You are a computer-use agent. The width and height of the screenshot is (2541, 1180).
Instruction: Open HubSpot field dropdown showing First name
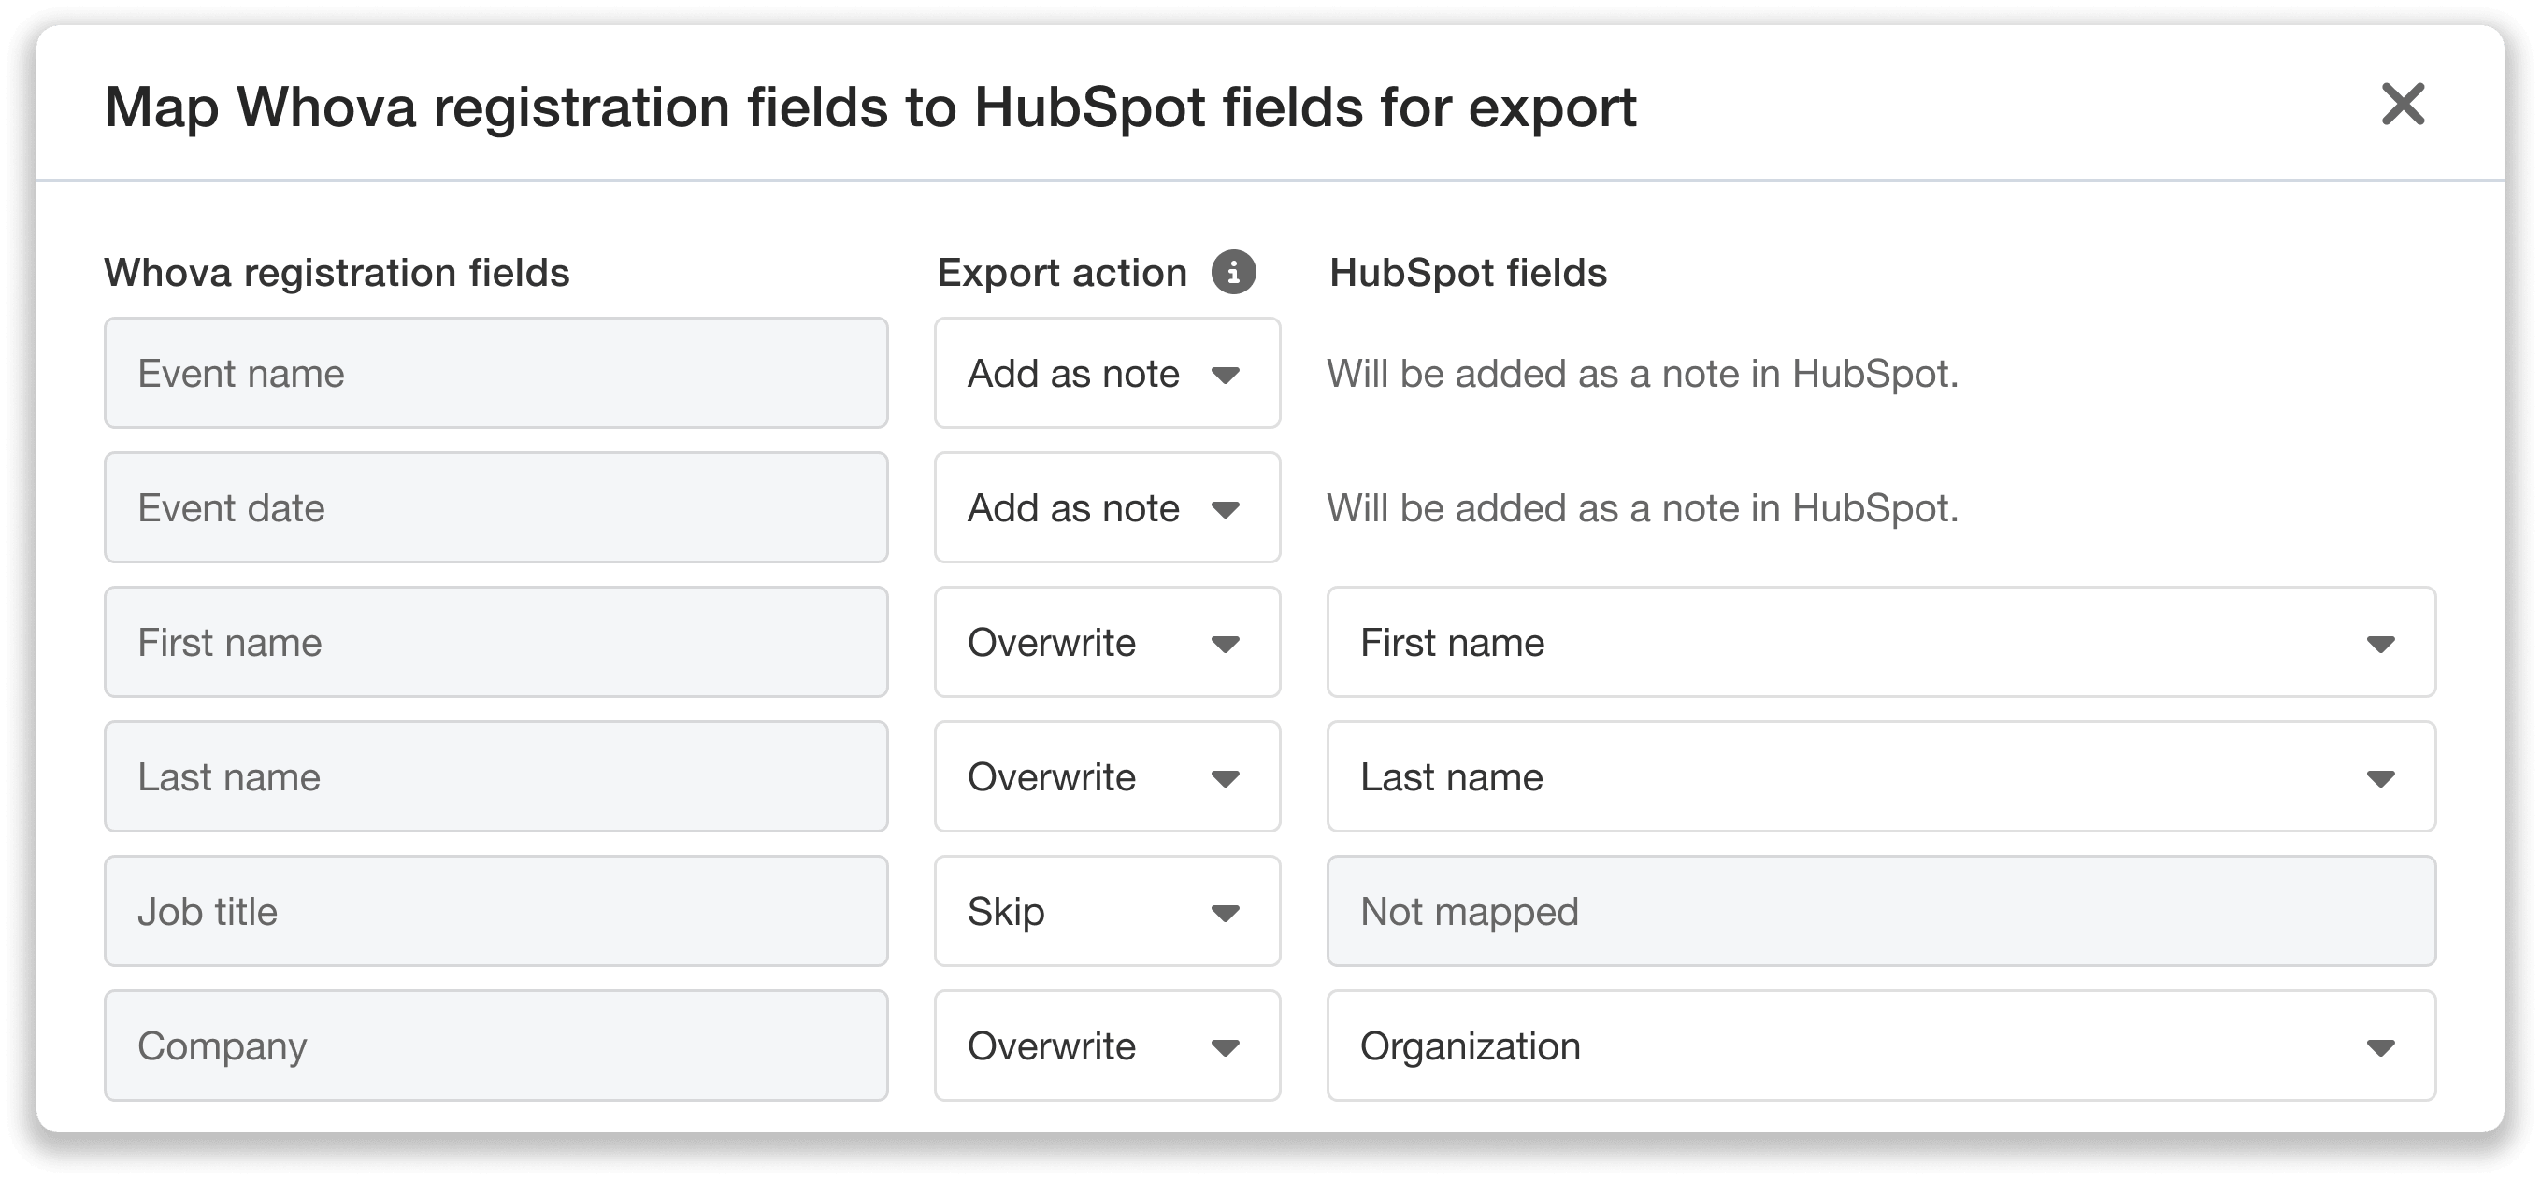pyautogui.click(x=1881, y=642)
